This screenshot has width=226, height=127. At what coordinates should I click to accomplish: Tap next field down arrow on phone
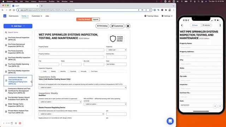pyautogui.click(x=220, y=106)
